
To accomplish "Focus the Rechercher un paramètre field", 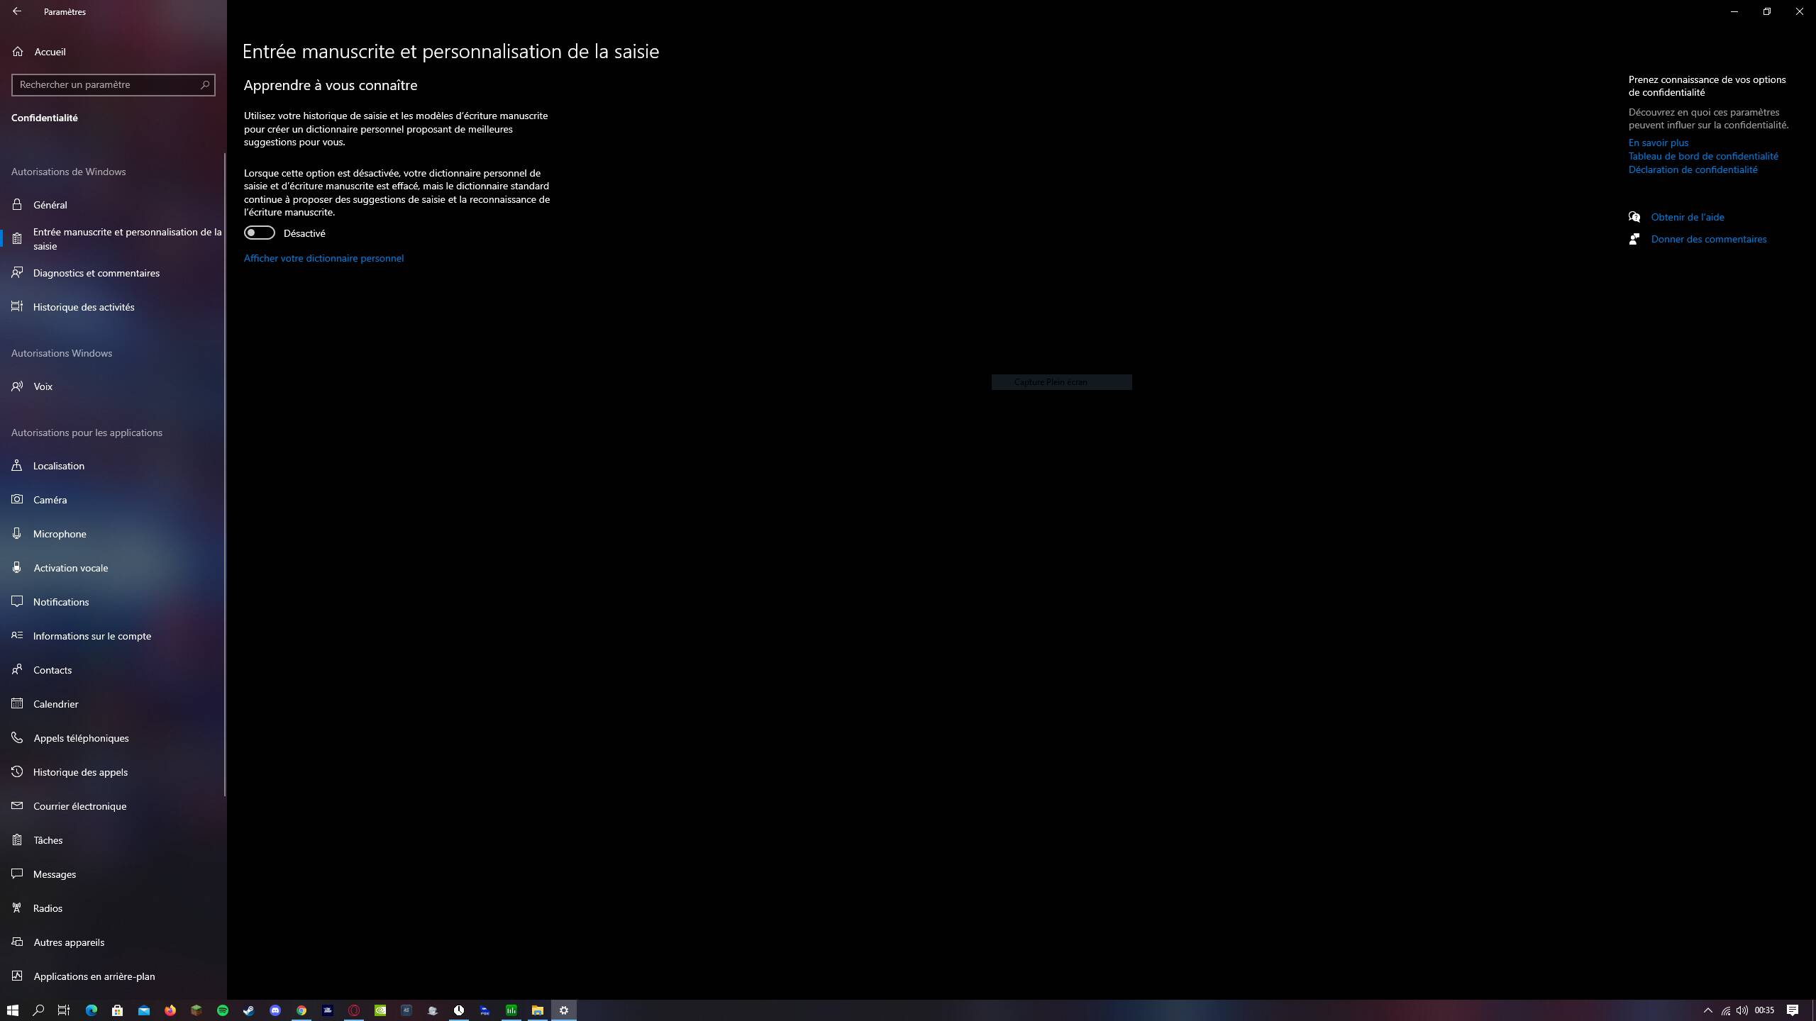I will pyautogui.click(x=106, y=84).
